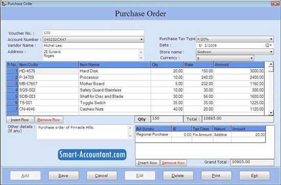Image resolution: width=281 pixels, height=185 pixels.
Task: Click Remove Row under Bill Sundry table
Action: tap(173, 163)
